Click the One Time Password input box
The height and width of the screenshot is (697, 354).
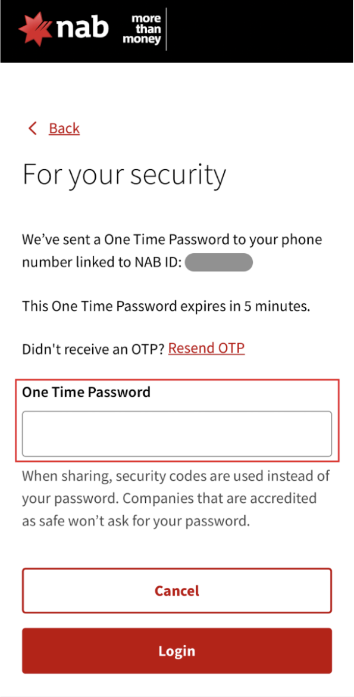pyautogui.click(x=177, y=434)
